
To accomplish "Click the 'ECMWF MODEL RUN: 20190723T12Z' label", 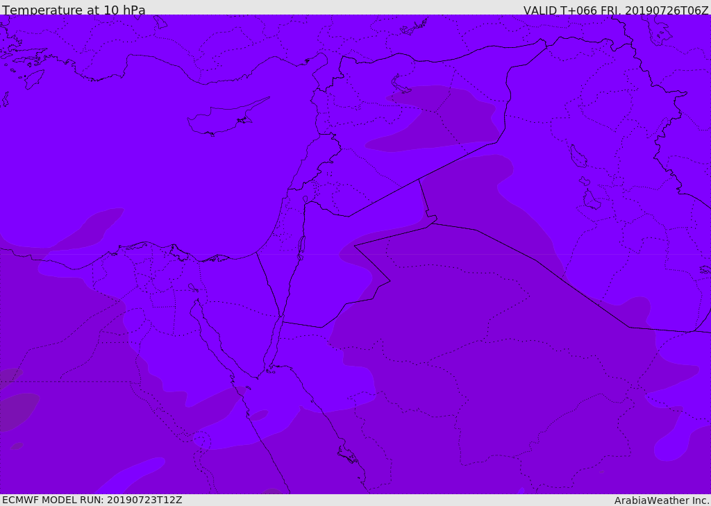I will [92, 500].
